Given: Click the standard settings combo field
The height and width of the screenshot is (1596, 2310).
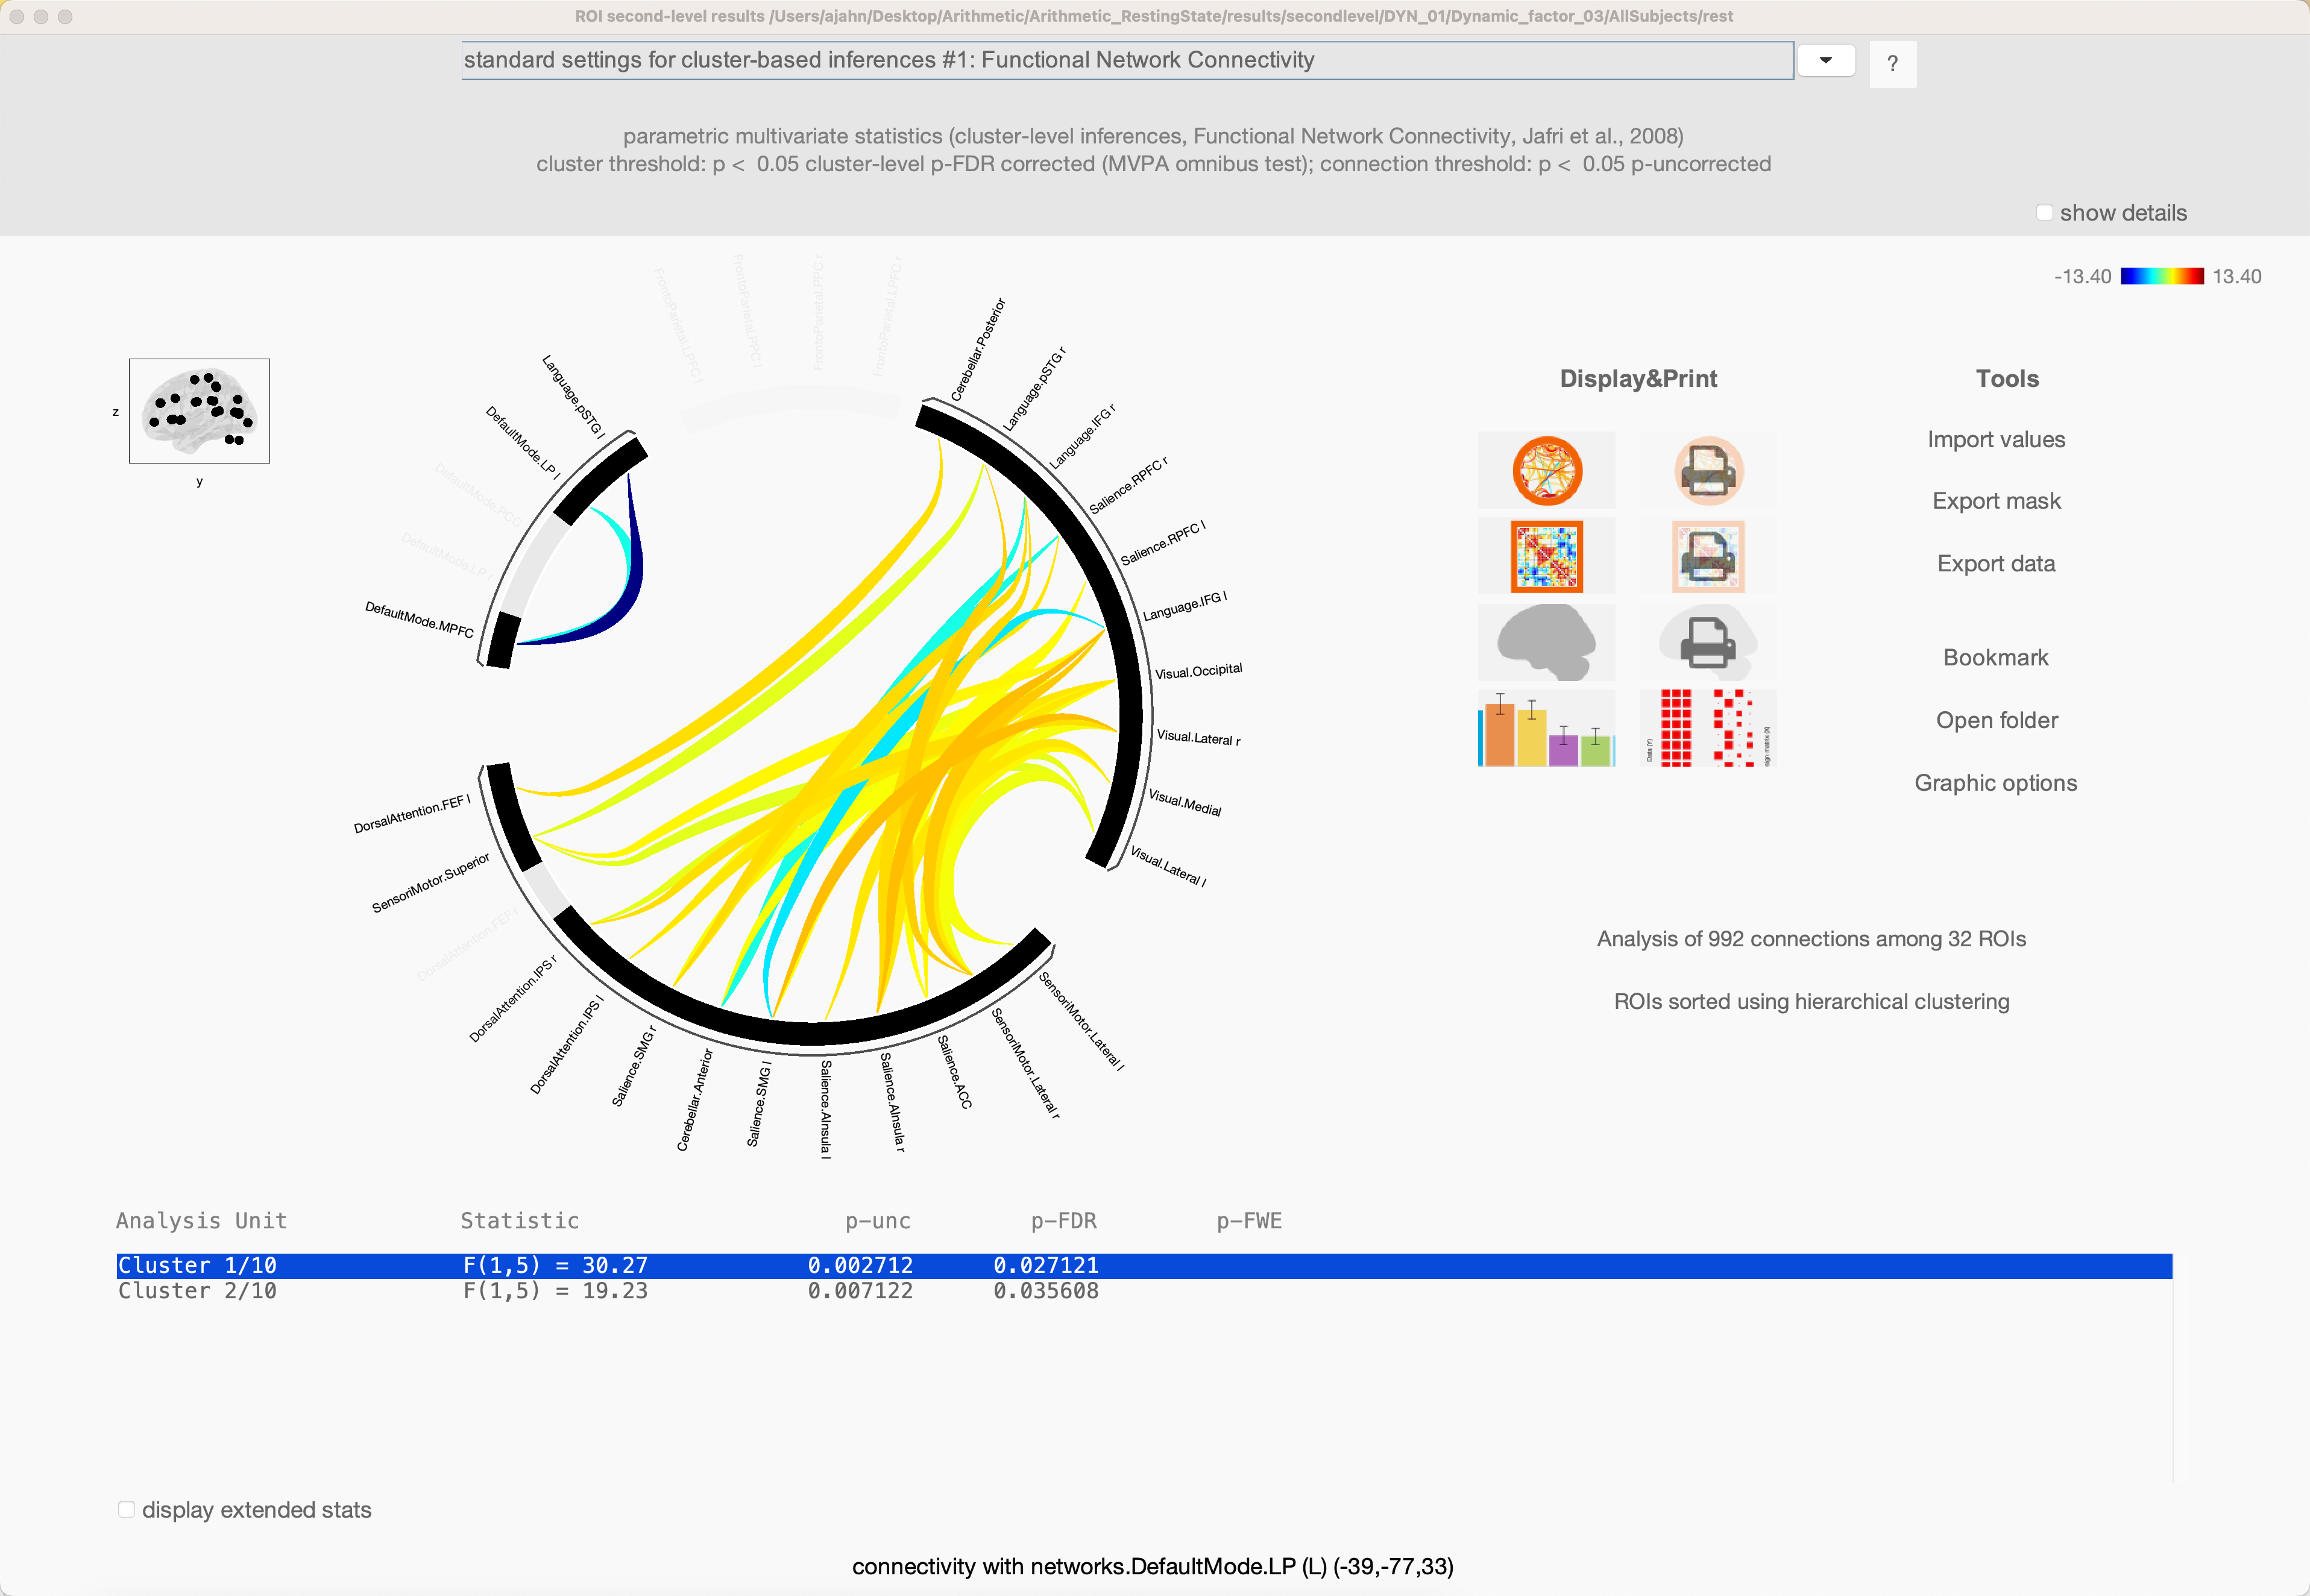Looking at the screenshot, I should tap(1127, 60).
